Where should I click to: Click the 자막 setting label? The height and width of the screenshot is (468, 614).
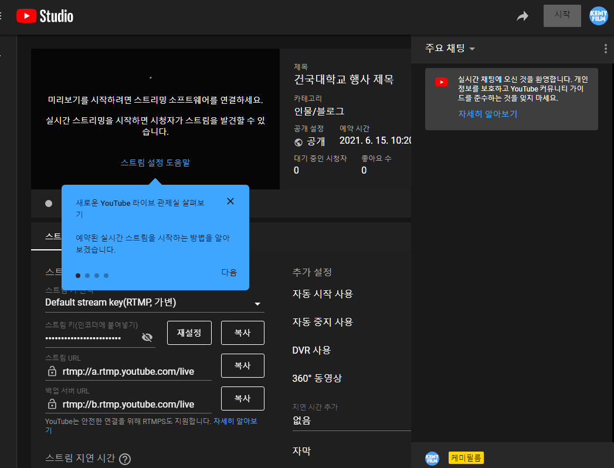(x=301, y=451)
